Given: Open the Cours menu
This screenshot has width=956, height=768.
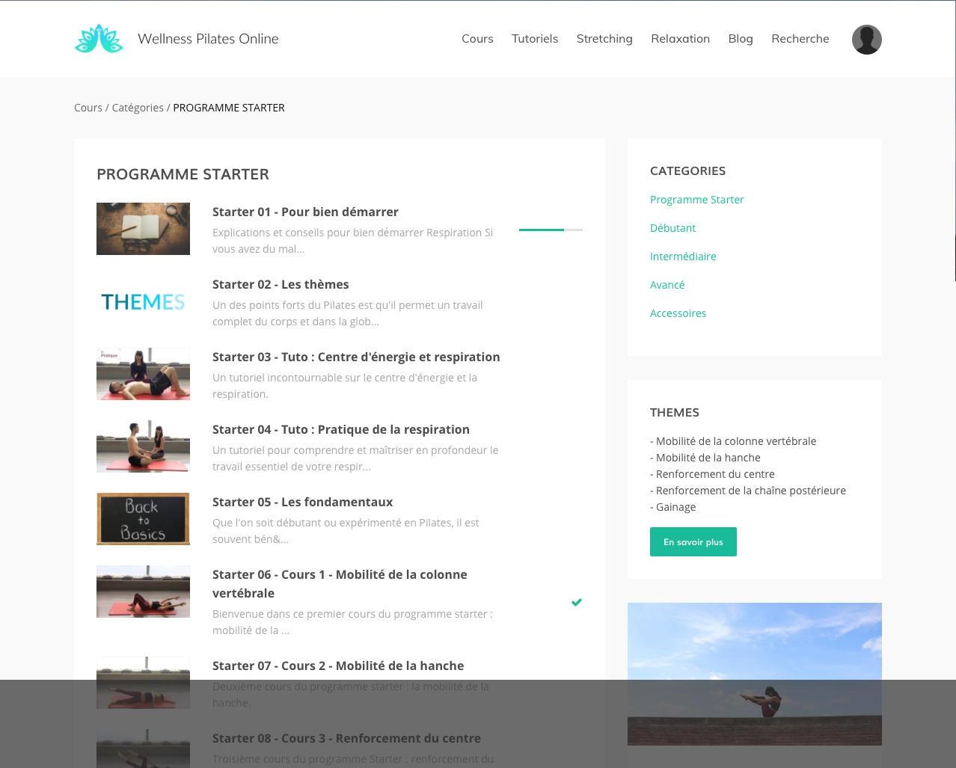Looking at the screenshot, I should [x=477, y=38].
